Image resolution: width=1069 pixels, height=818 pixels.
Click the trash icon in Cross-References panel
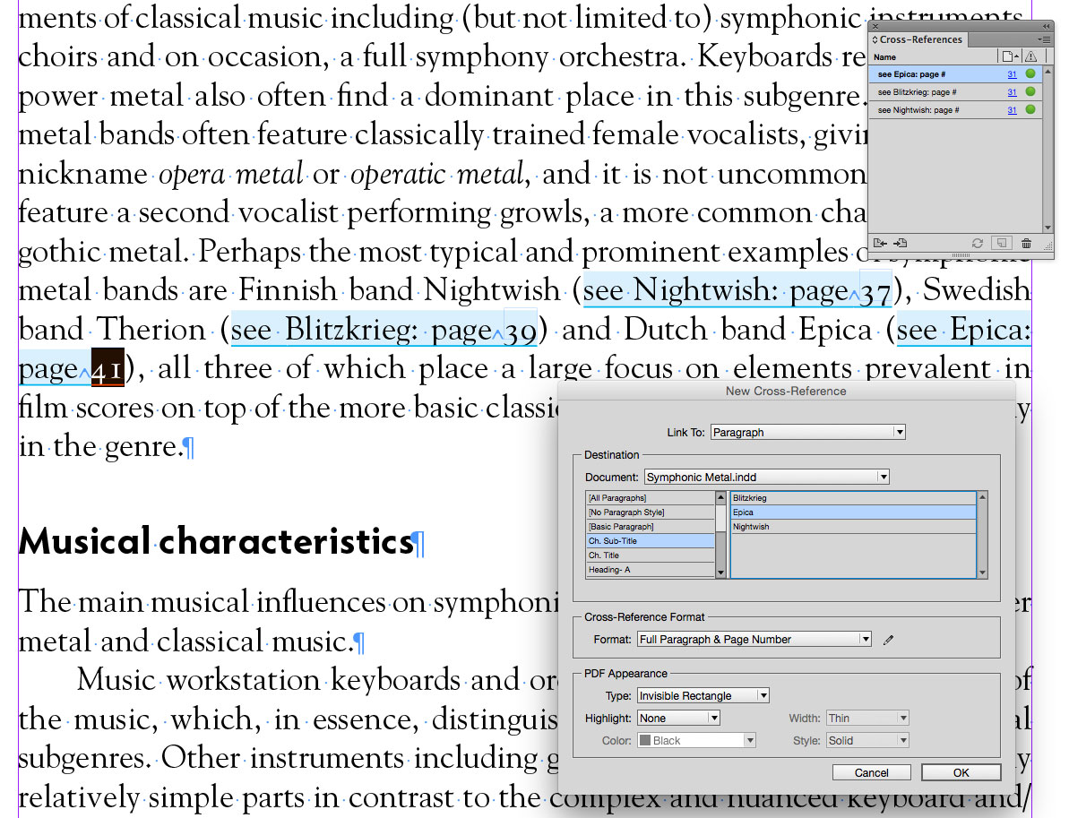click(x=1026, y=243)
